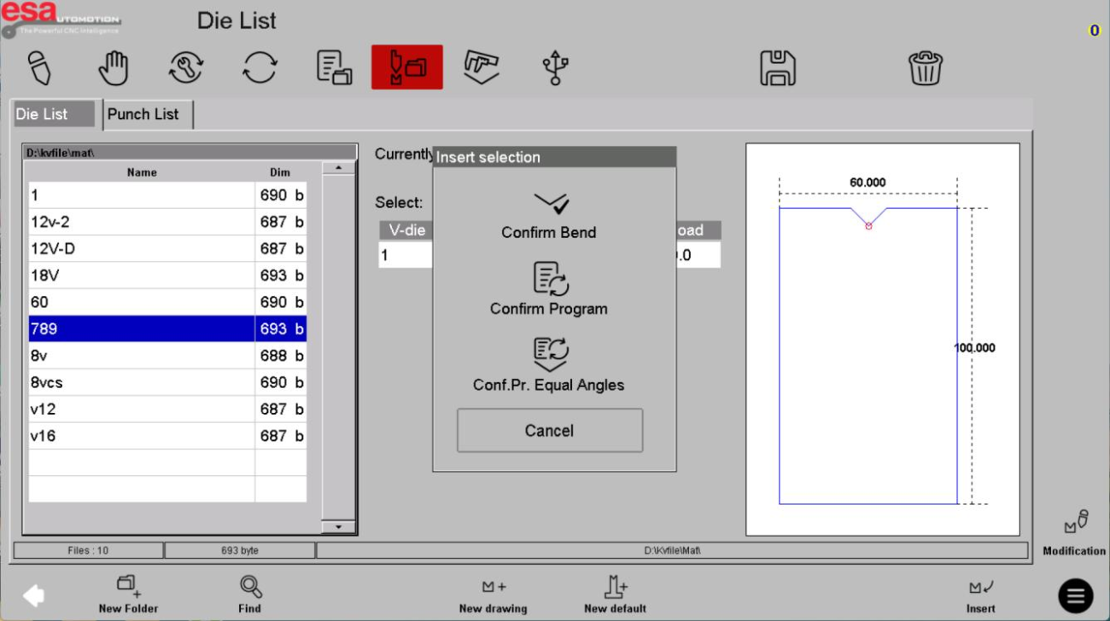
Task: Click New drawing button
Action: pos(493,595)
